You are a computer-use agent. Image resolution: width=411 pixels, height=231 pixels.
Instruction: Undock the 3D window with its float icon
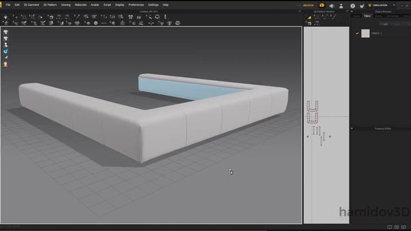pyautogui.click(x=299, y=12)
